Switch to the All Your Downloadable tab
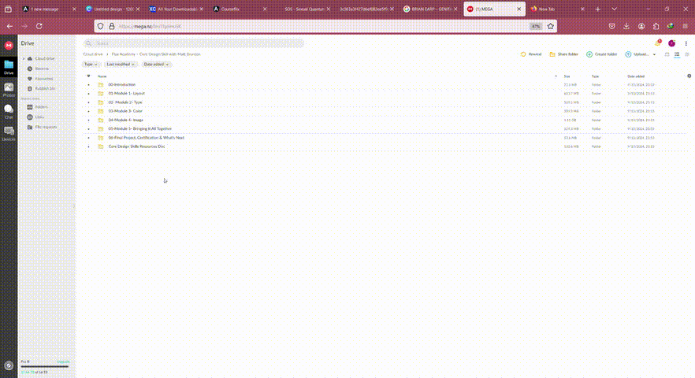The width and height of the screenshot is (695, 378). tap(177, 9)
